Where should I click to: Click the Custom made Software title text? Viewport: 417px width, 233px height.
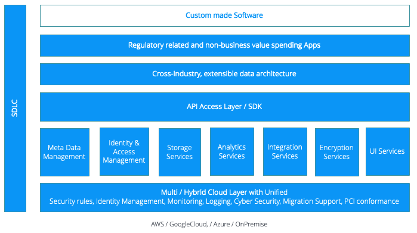[x=224, y=15]
